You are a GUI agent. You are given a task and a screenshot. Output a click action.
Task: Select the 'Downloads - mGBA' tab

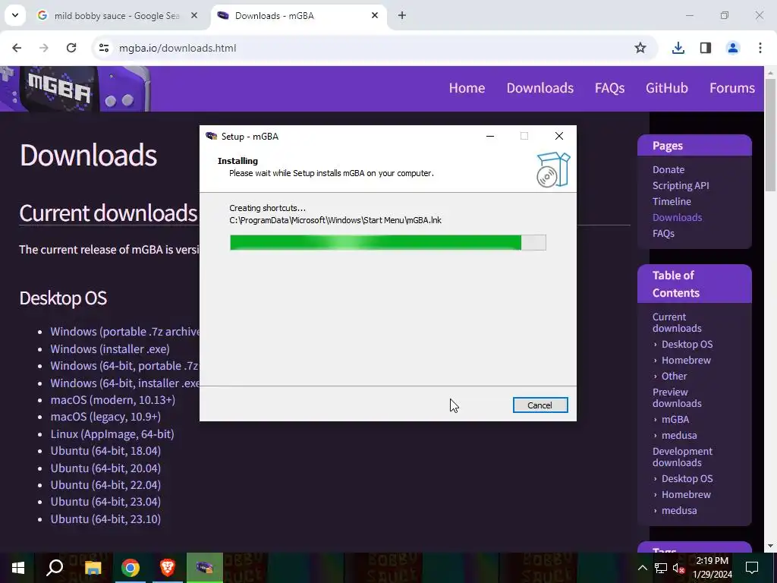[x=298, y=16]
